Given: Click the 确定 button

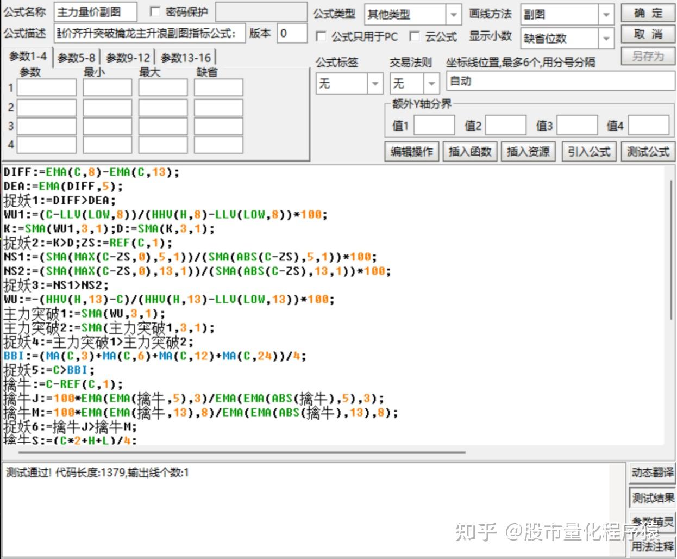Looking at the screenshot, I should point(648,13).
